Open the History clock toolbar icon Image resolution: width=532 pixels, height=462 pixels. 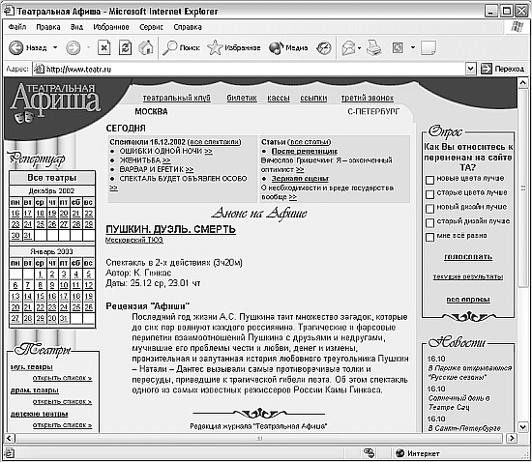[x=324, y=47]
